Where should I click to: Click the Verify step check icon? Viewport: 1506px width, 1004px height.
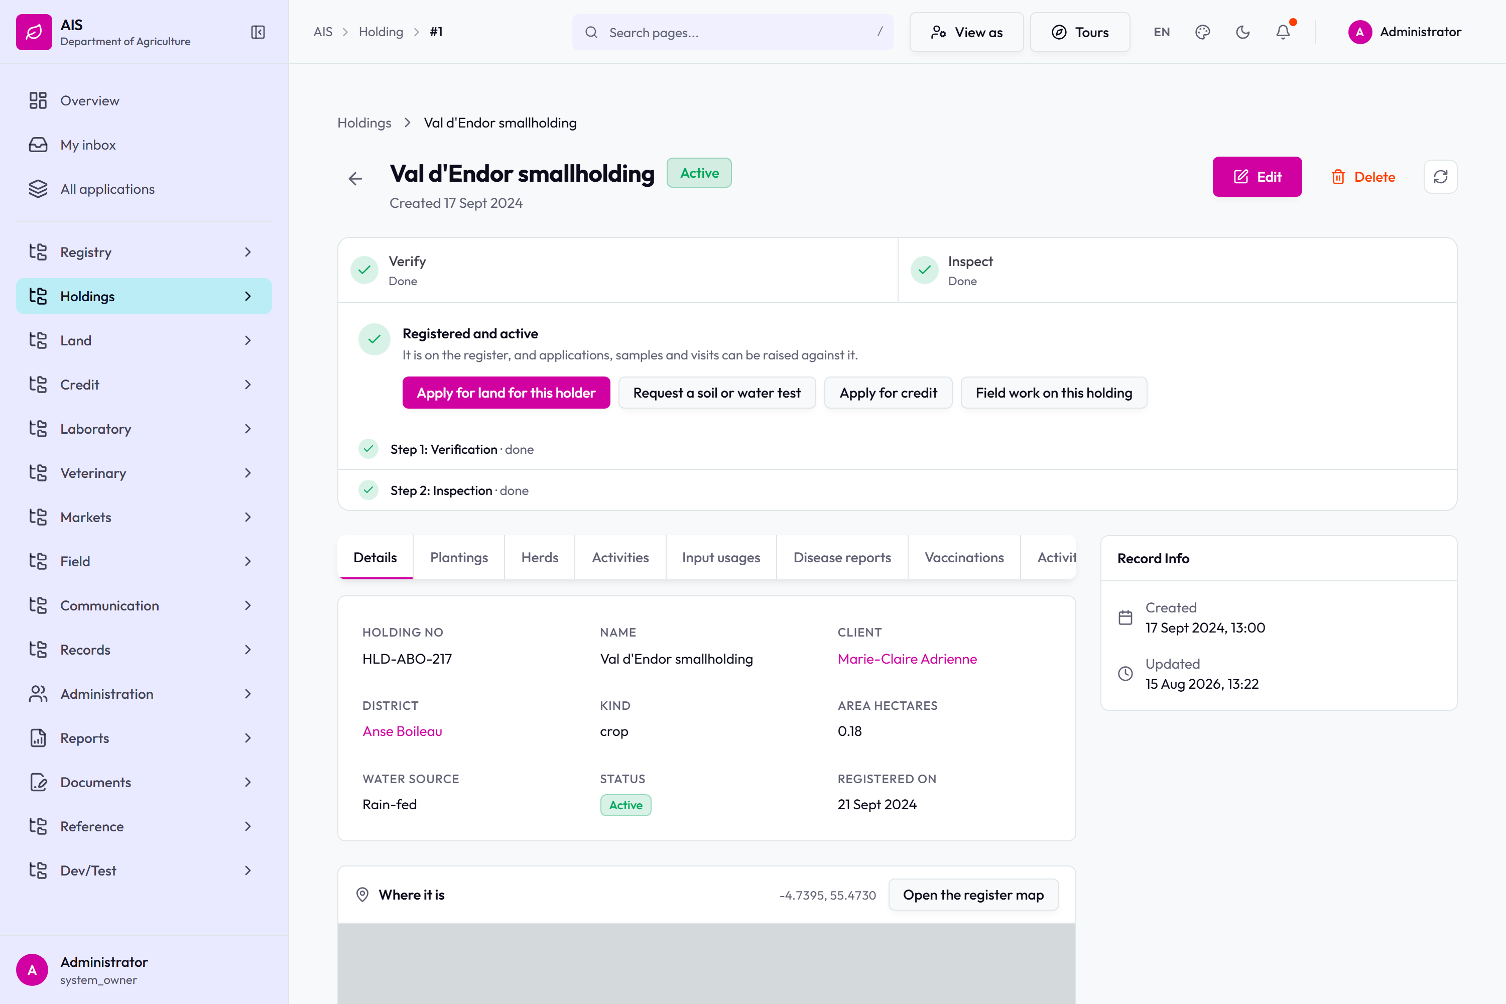364,270
